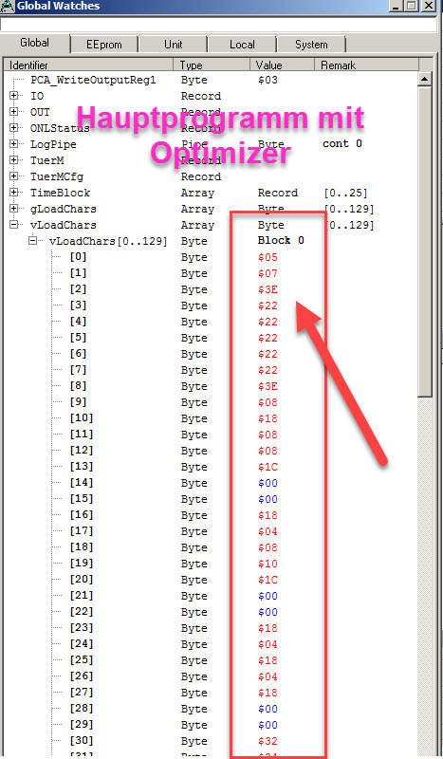Expand the OUT record node
Viewport: 443px width, 759px height.
click(14, 112)
